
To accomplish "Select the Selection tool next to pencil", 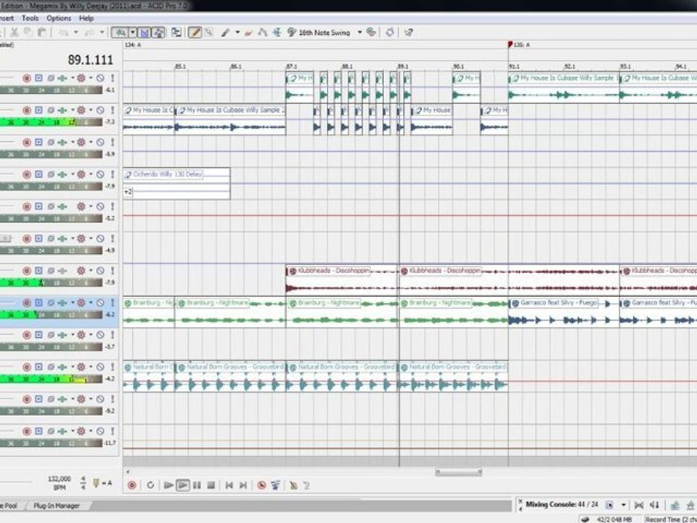I will click(x=208, y=33).
